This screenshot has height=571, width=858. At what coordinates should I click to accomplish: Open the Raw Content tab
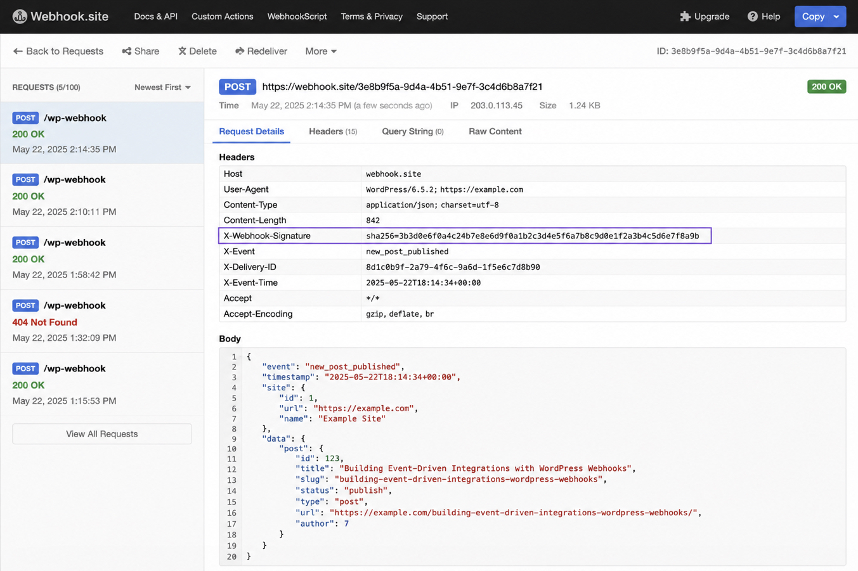click(495, 131)
